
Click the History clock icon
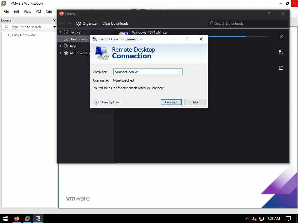coord(66,32)
